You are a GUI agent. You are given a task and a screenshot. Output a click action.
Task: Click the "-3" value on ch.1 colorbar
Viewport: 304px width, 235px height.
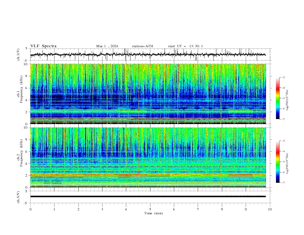283,77
